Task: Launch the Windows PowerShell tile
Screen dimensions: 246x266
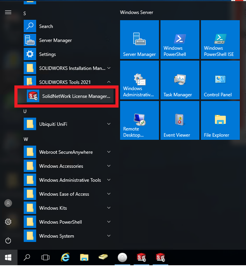Action: click(180, 40)
